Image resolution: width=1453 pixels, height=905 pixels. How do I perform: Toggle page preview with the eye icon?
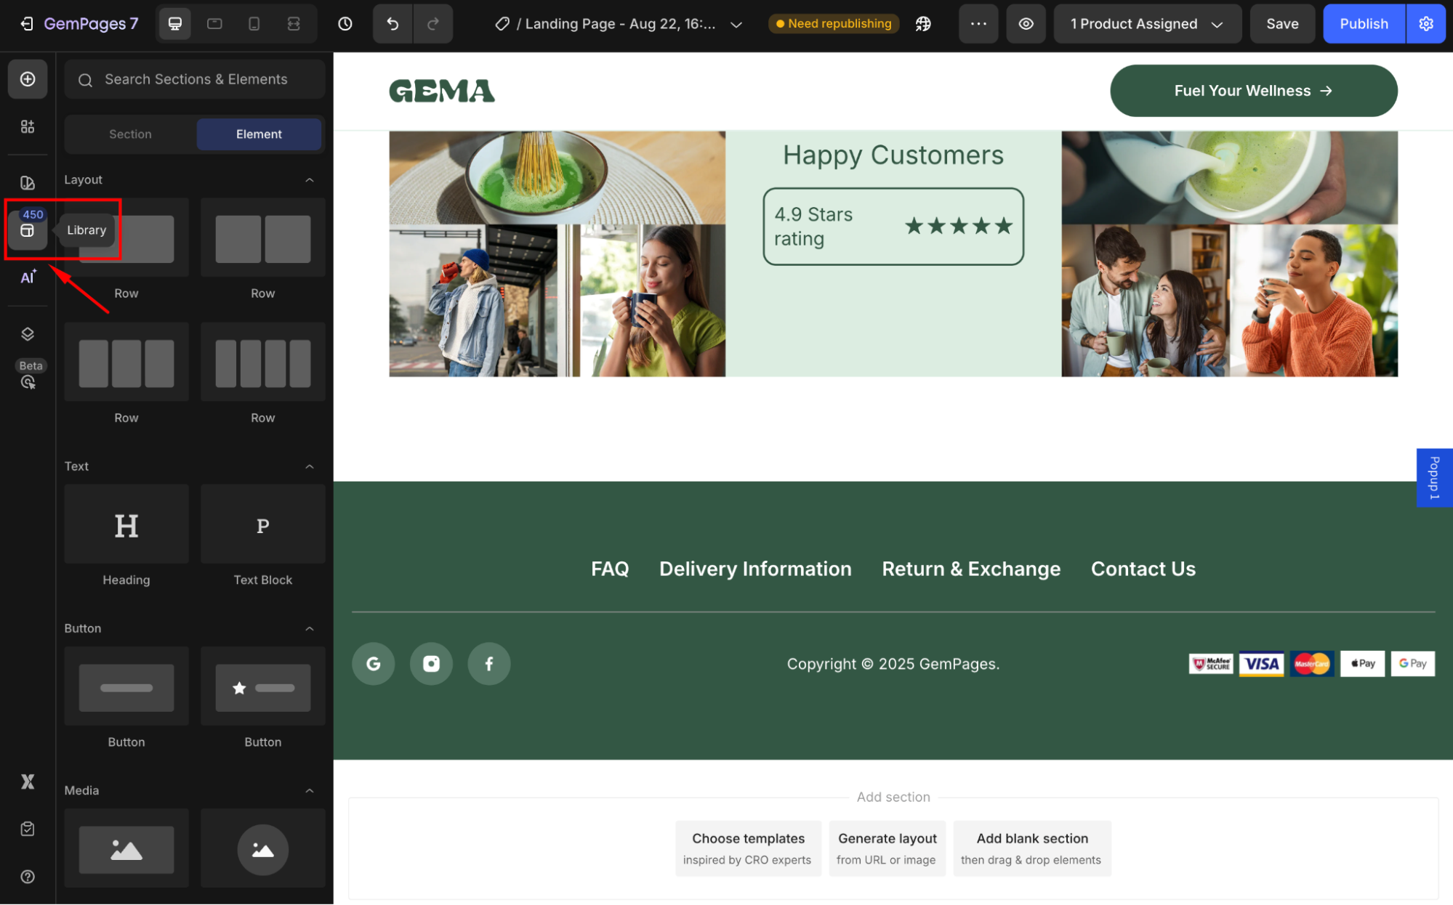(1026, 24)
